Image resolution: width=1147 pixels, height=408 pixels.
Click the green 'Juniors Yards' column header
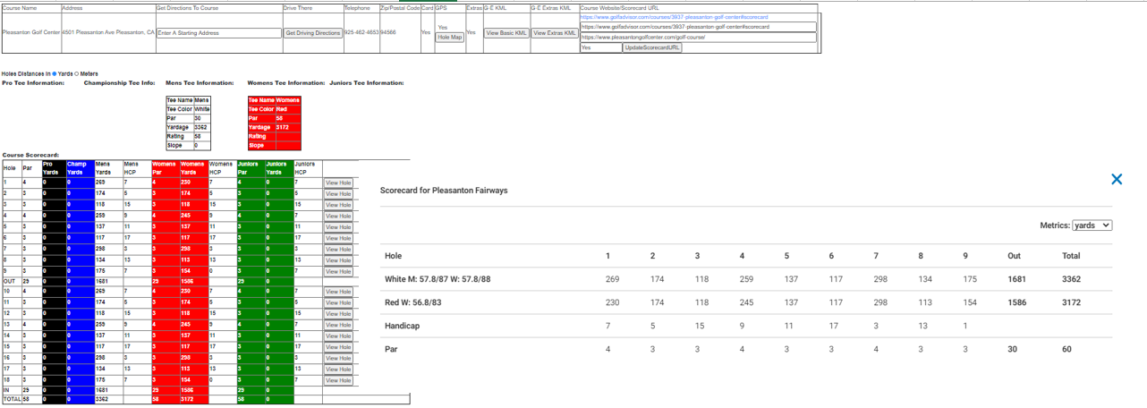pos(278,168)
